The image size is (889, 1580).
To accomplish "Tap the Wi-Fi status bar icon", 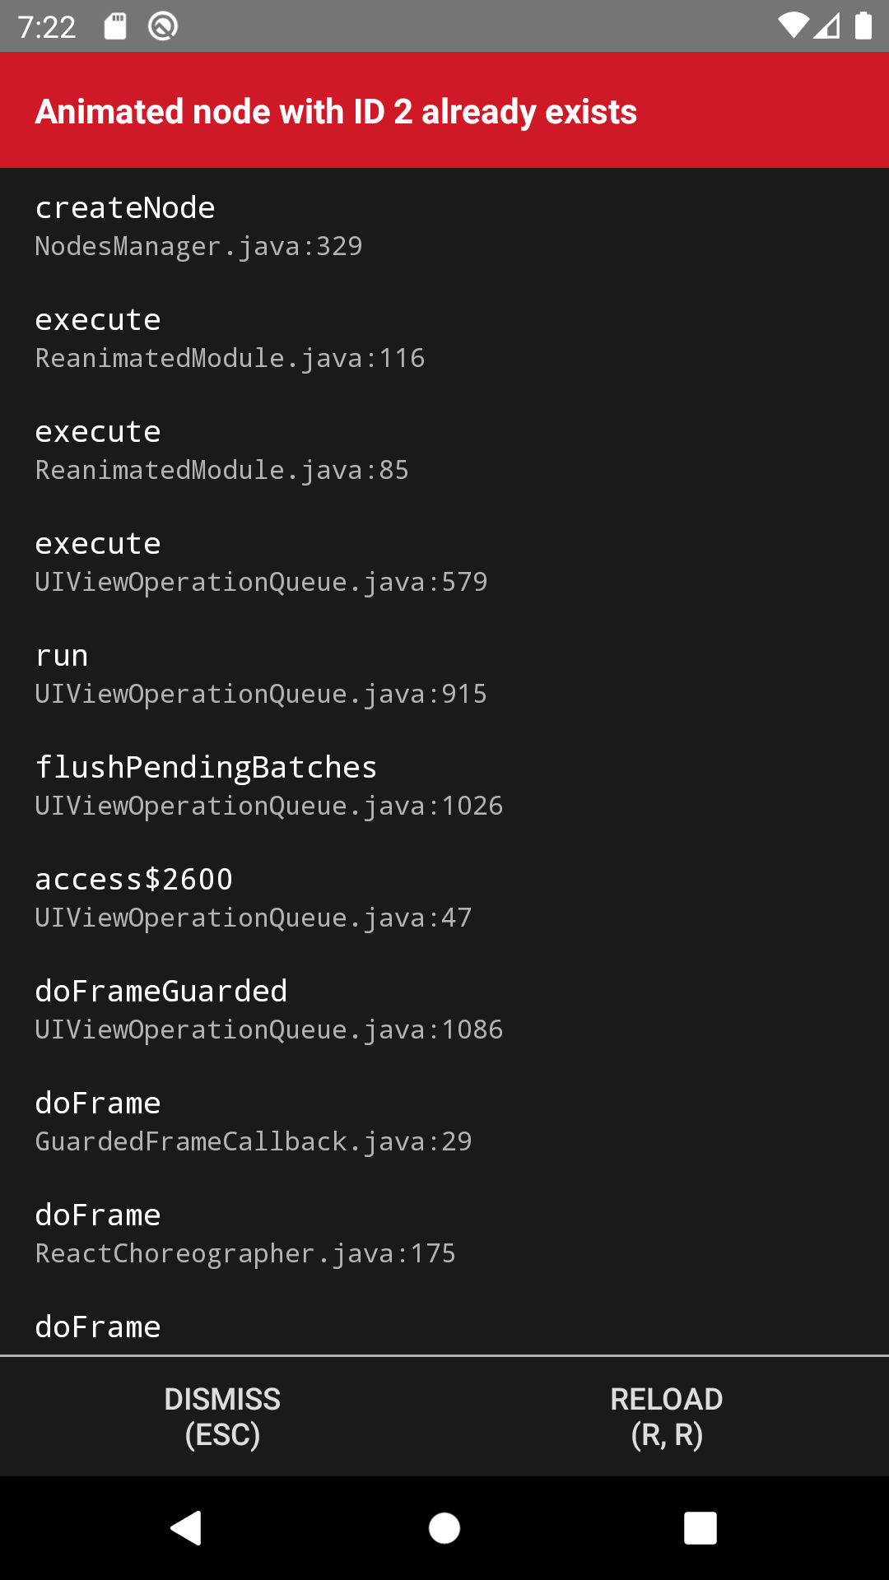I will click(x=793, y=26).
